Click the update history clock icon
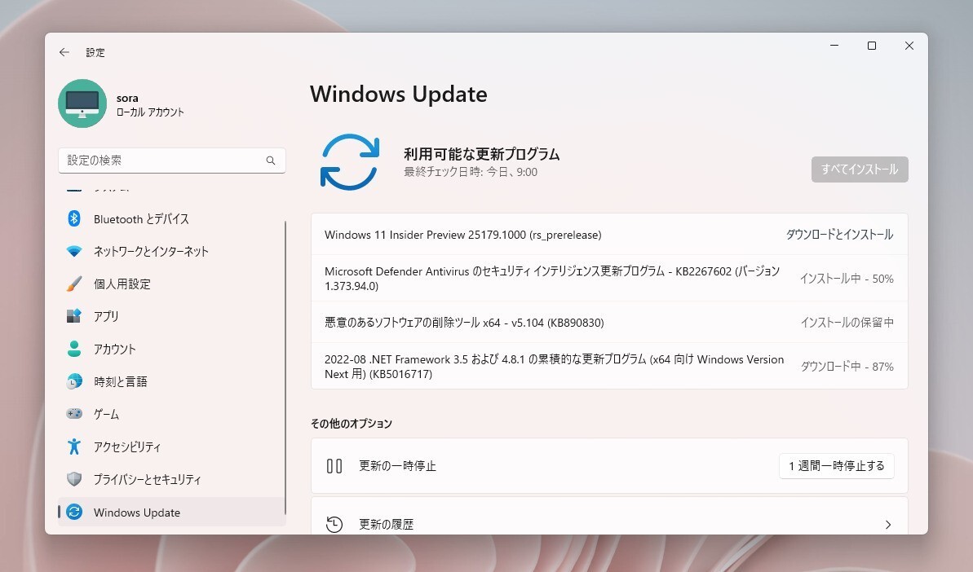 coord(334,524)
